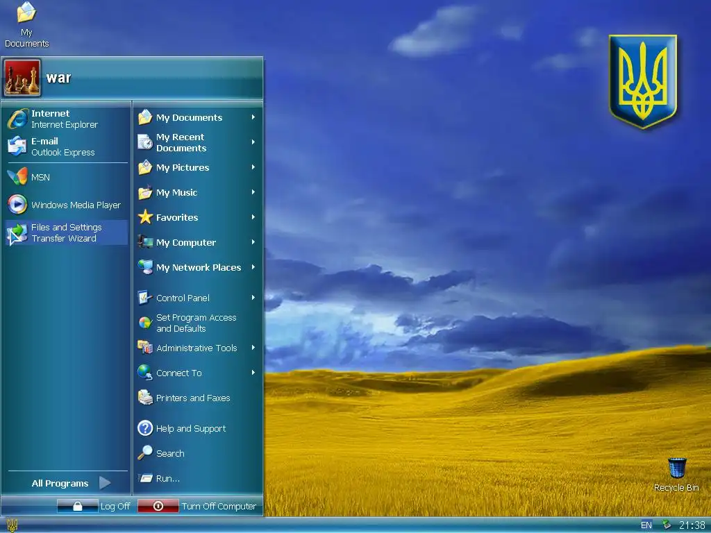Screen dimensions: 711x533
Task: Click the Administrative Tools icon
Action: tap(145, 348)
